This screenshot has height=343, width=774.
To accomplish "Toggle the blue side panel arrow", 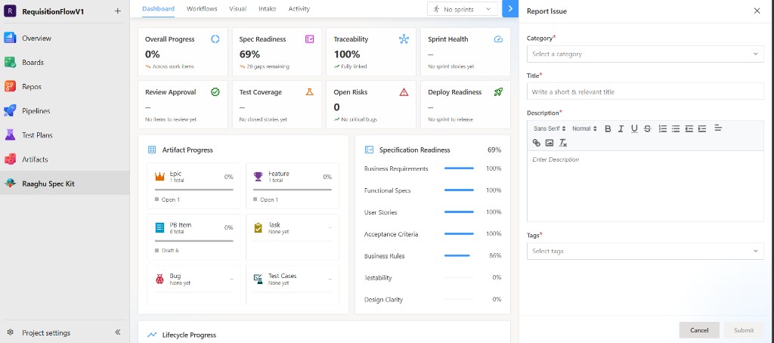I will (x=510, y=9).
